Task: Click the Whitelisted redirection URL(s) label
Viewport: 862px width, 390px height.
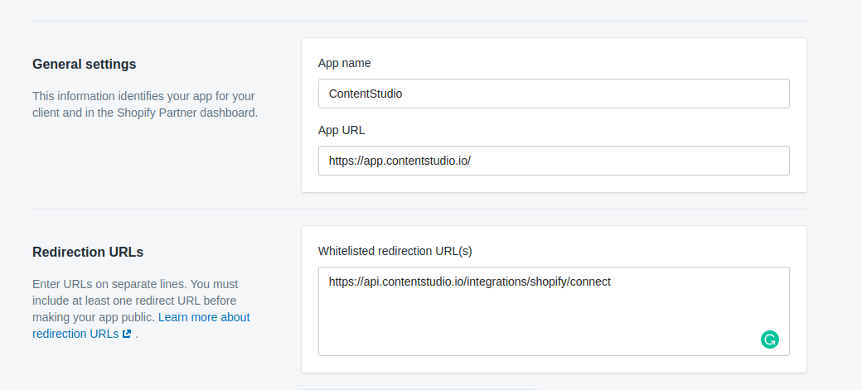Action: (x=395, y=251)
